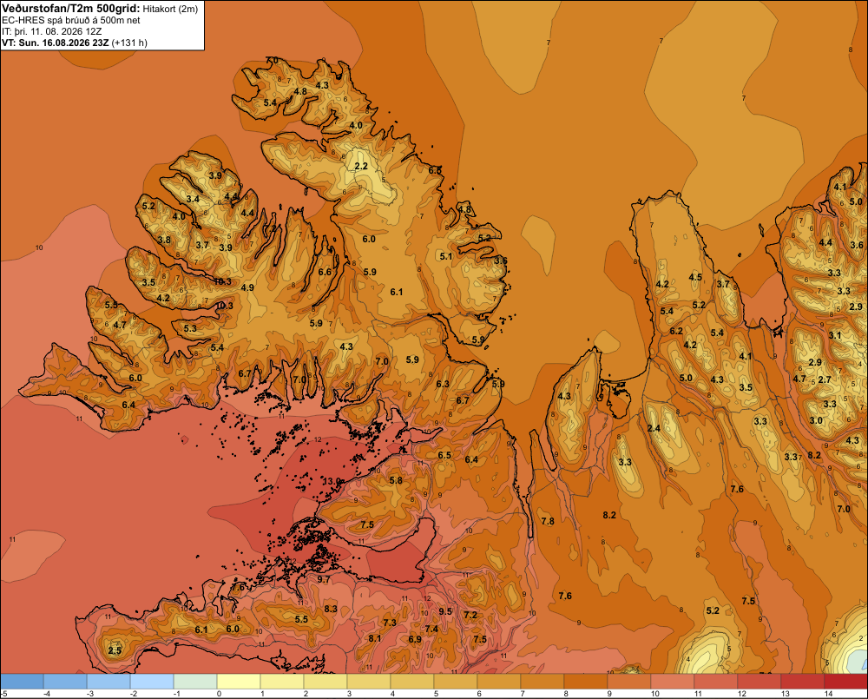The width and height of the screenshot is (868, 699).
Task: Click the 'VT: Sun. 16.08.2026 23Z' valid time
Action: point(56,43)
